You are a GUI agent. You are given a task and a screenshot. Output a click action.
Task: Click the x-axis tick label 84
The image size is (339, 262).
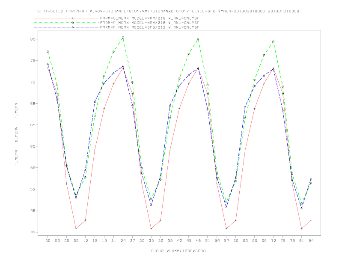(311, 241)
